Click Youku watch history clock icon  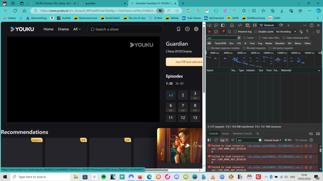click(x=187, y=29)
